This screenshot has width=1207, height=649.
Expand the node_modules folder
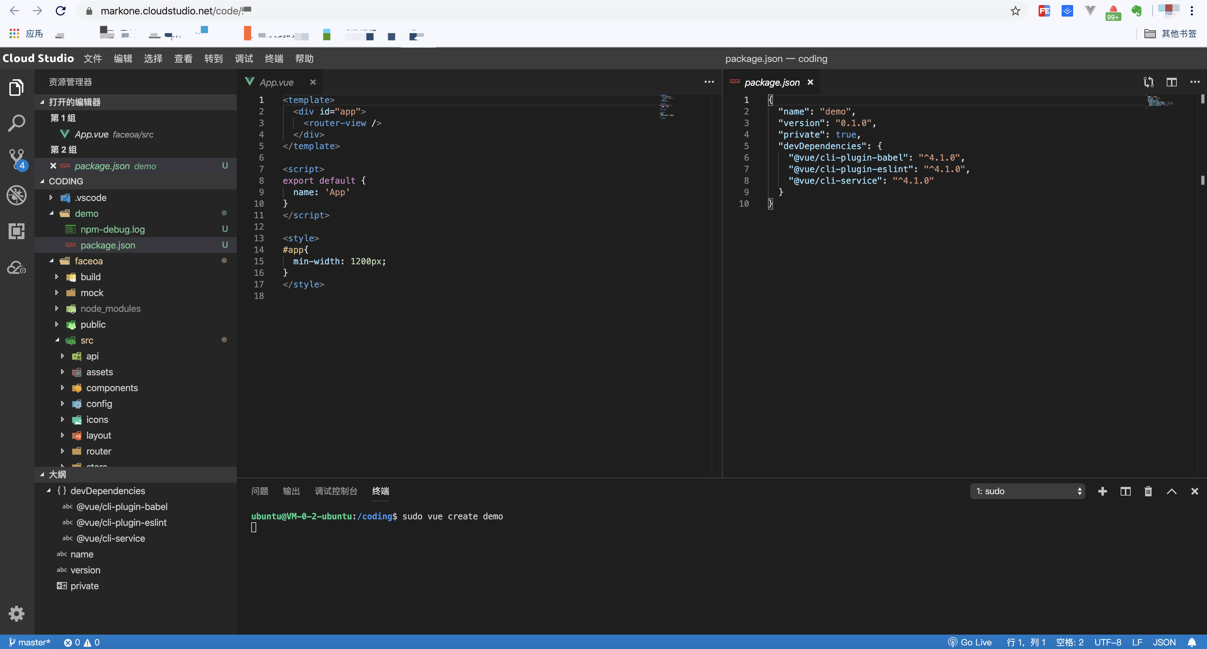click(x=57, y=308)
